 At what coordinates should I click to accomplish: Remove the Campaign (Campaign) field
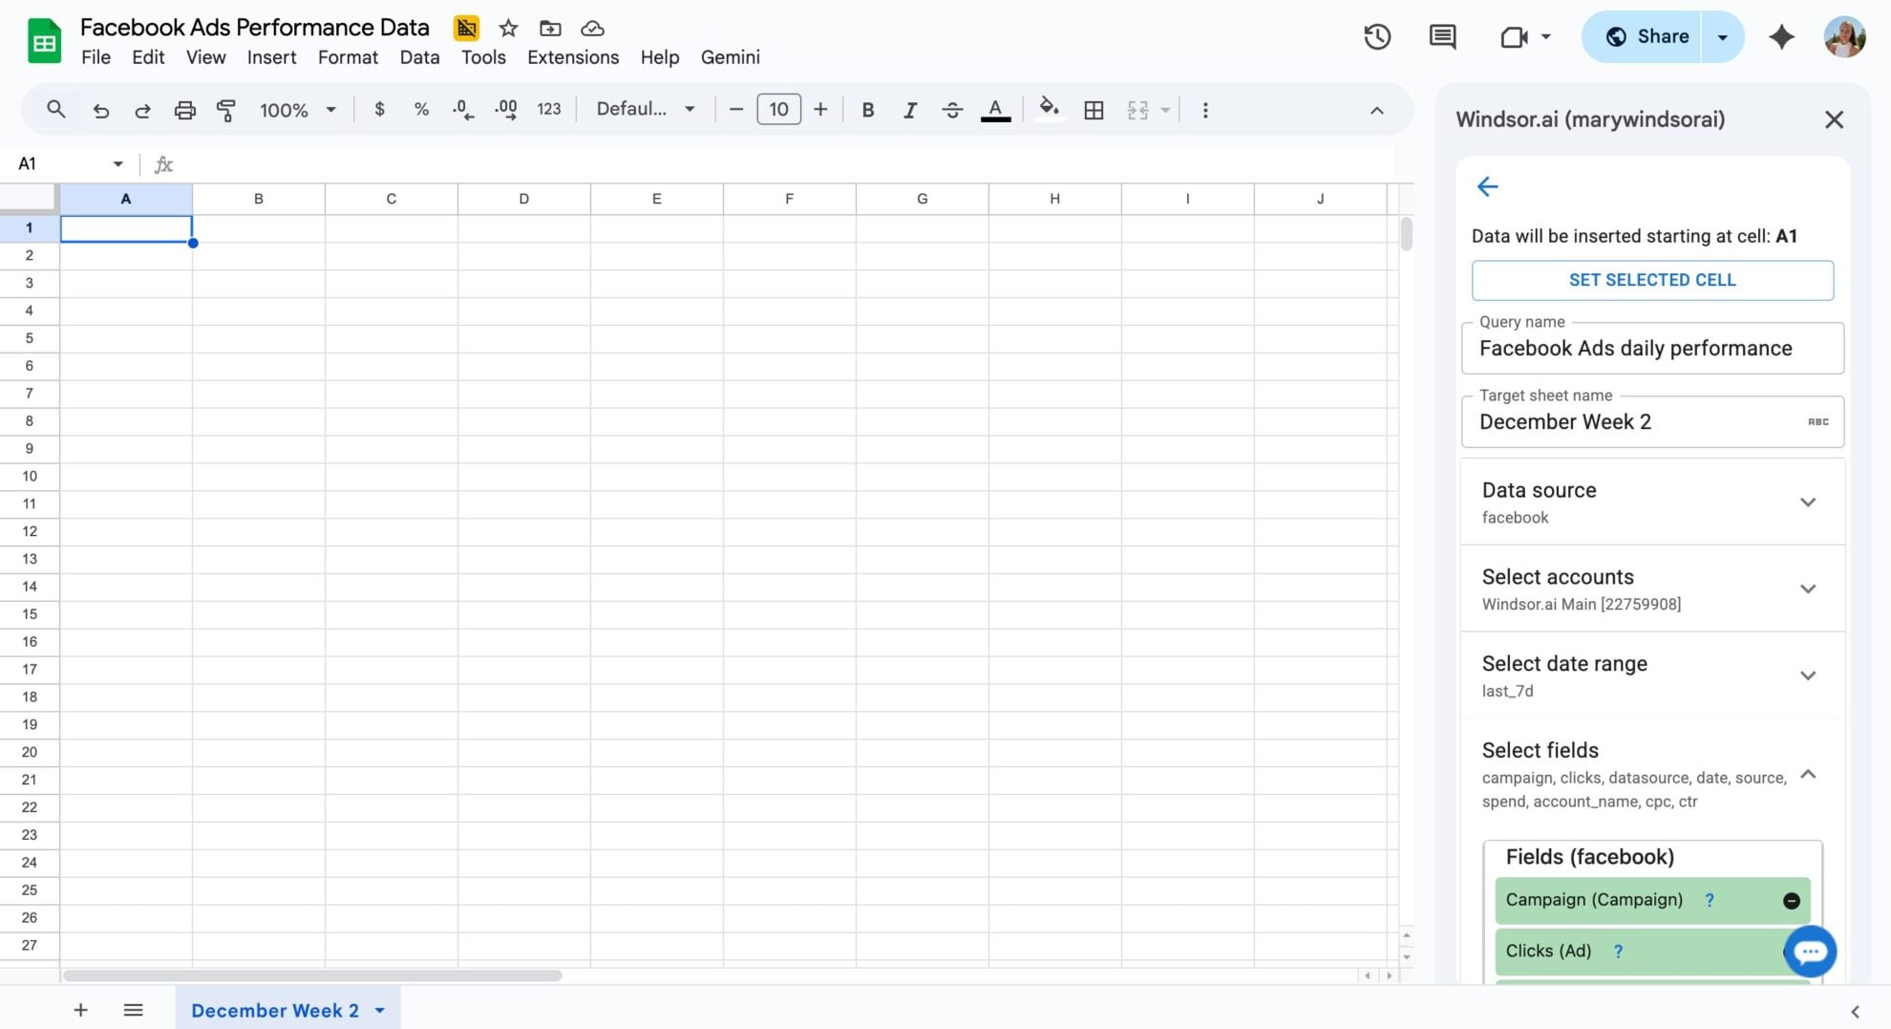(1791, 900)
